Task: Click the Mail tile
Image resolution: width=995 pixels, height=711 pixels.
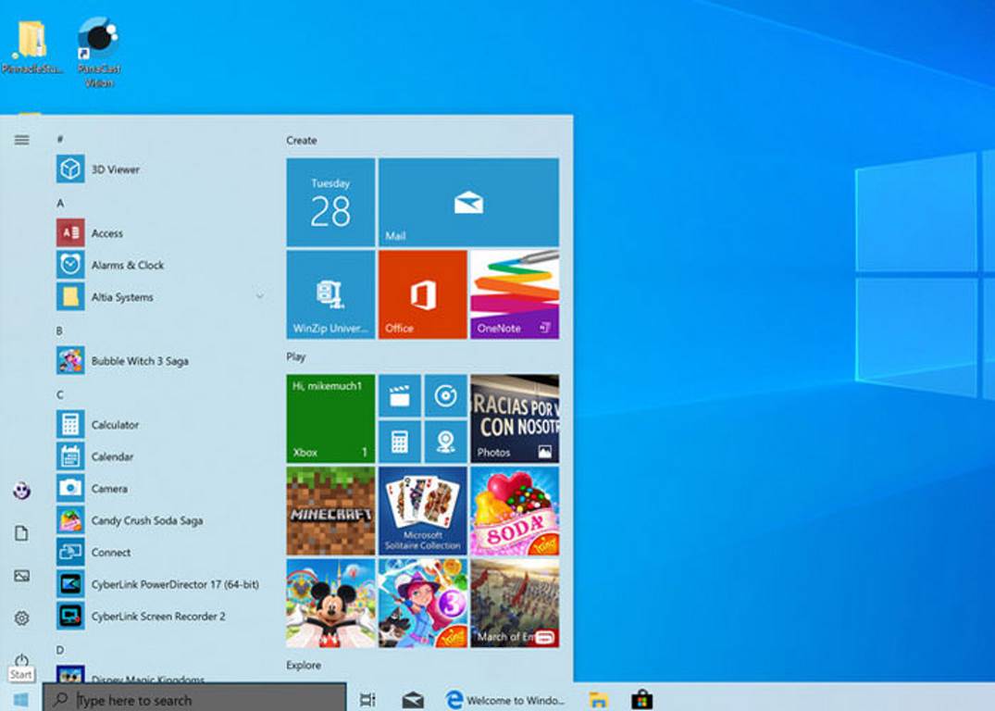Action: tap(467, 202)
